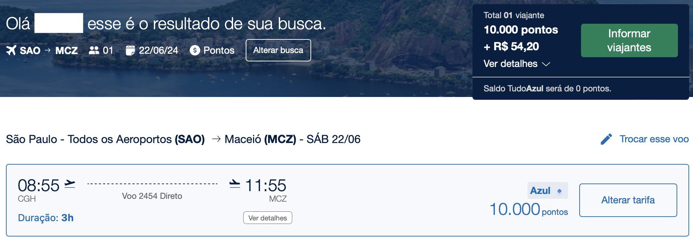Image resolution: width=693 pixels, height=240 pixels.
Task: Click the Alterar tarifa button
Action: click(x=628, y=200)
